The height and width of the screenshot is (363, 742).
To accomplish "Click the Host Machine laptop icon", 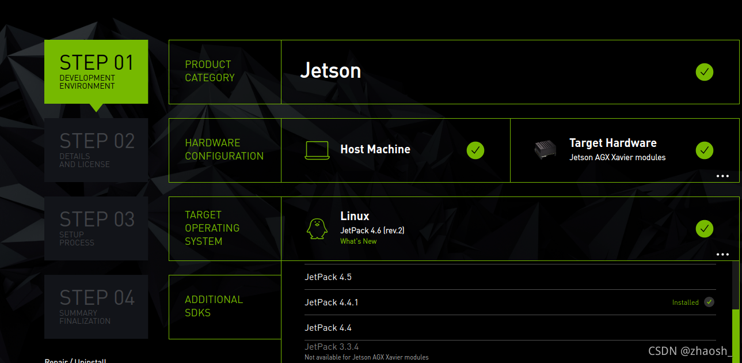I will click(x=317, y=150).
